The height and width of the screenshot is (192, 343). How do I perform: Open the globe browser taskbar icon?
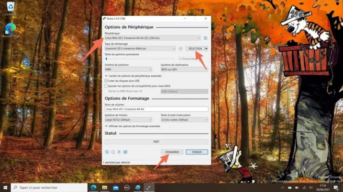click(x=138, y=187)
